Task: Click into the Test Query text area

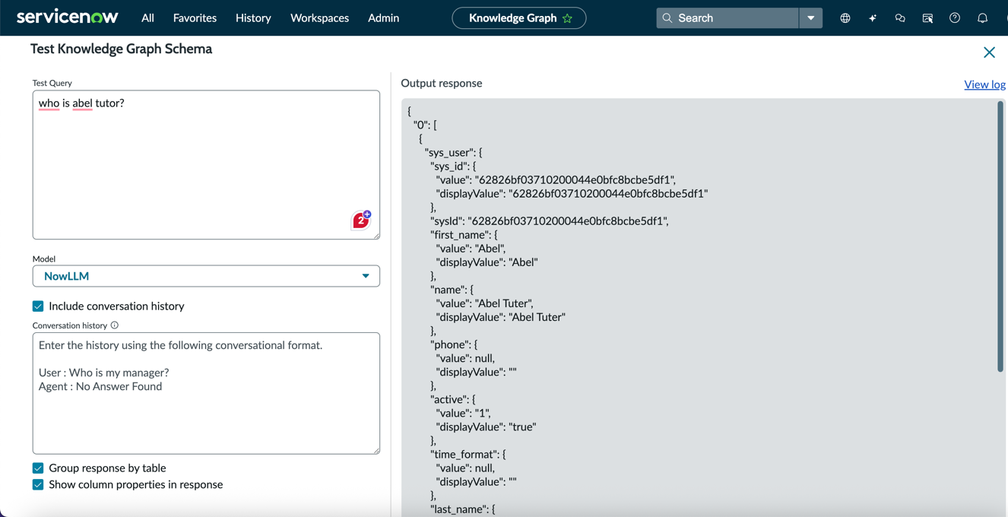Action: pos(206,165)
